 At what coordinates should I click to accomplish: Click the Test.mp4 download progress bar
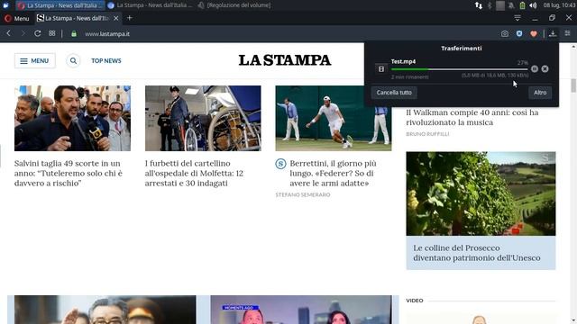(x=460, y=69)
